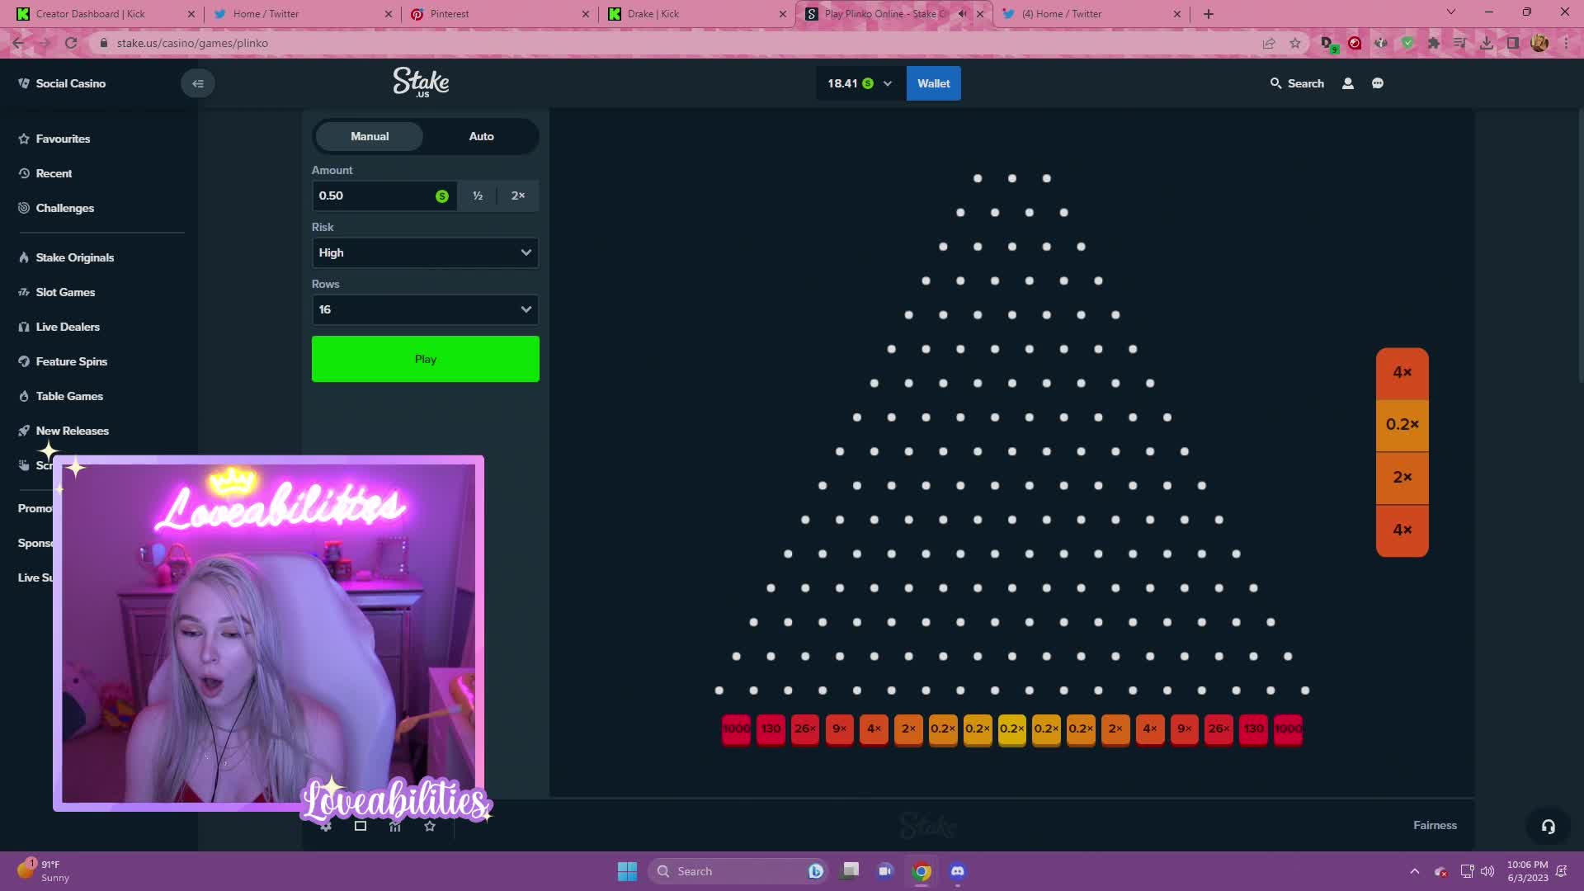Image resolution: width=1584 pixels, height=891 pixels.
Task: Click the 1000x multiplier slot on left
Action: point(736,728)
